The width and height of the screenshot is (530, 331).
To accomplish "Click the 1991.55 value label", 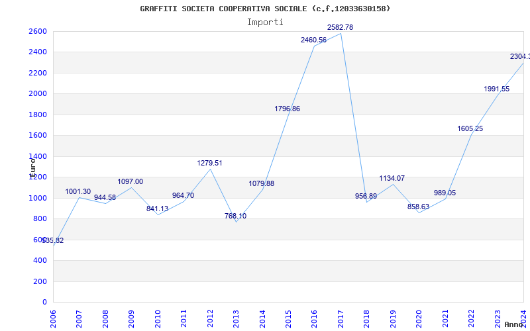I will pos(496,89).
